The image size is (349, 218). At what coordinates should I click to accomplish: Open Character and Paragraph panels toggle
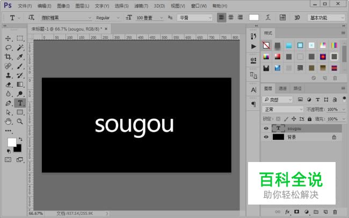coord(282,17)
